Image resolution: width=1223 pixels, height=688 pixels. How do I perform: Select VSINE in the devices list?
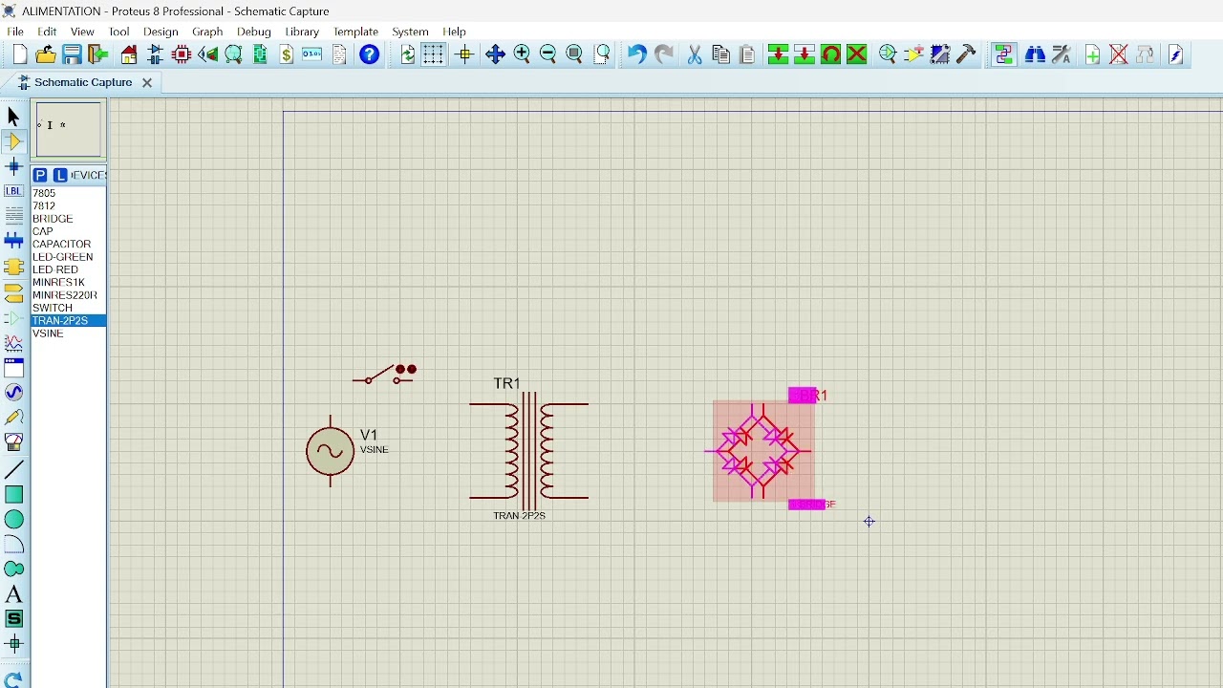69,333
